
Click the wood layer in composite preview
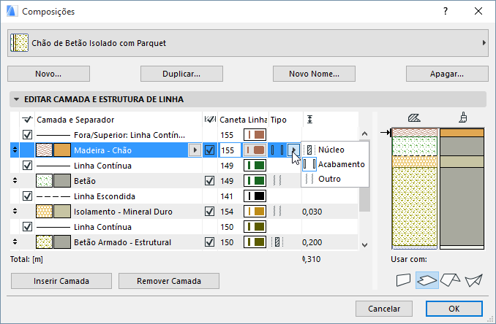pos(415,133)
